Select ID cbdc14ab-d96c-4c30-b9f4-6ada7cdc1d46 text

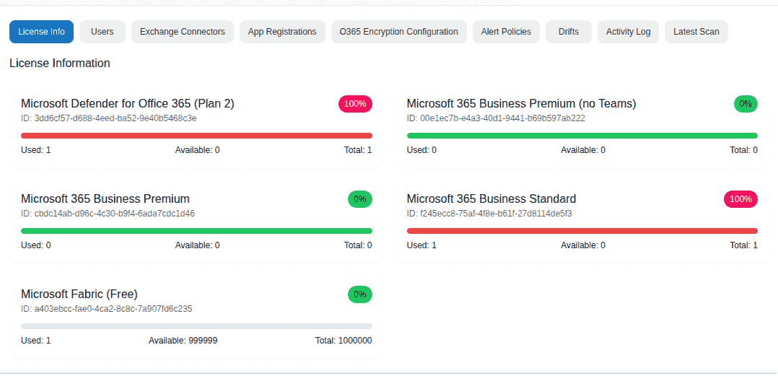108,214
